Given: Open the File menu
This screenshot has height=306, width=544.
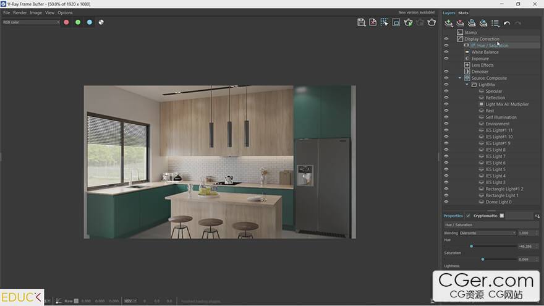Looking at the screenshot, I should (x=7, y=12).
